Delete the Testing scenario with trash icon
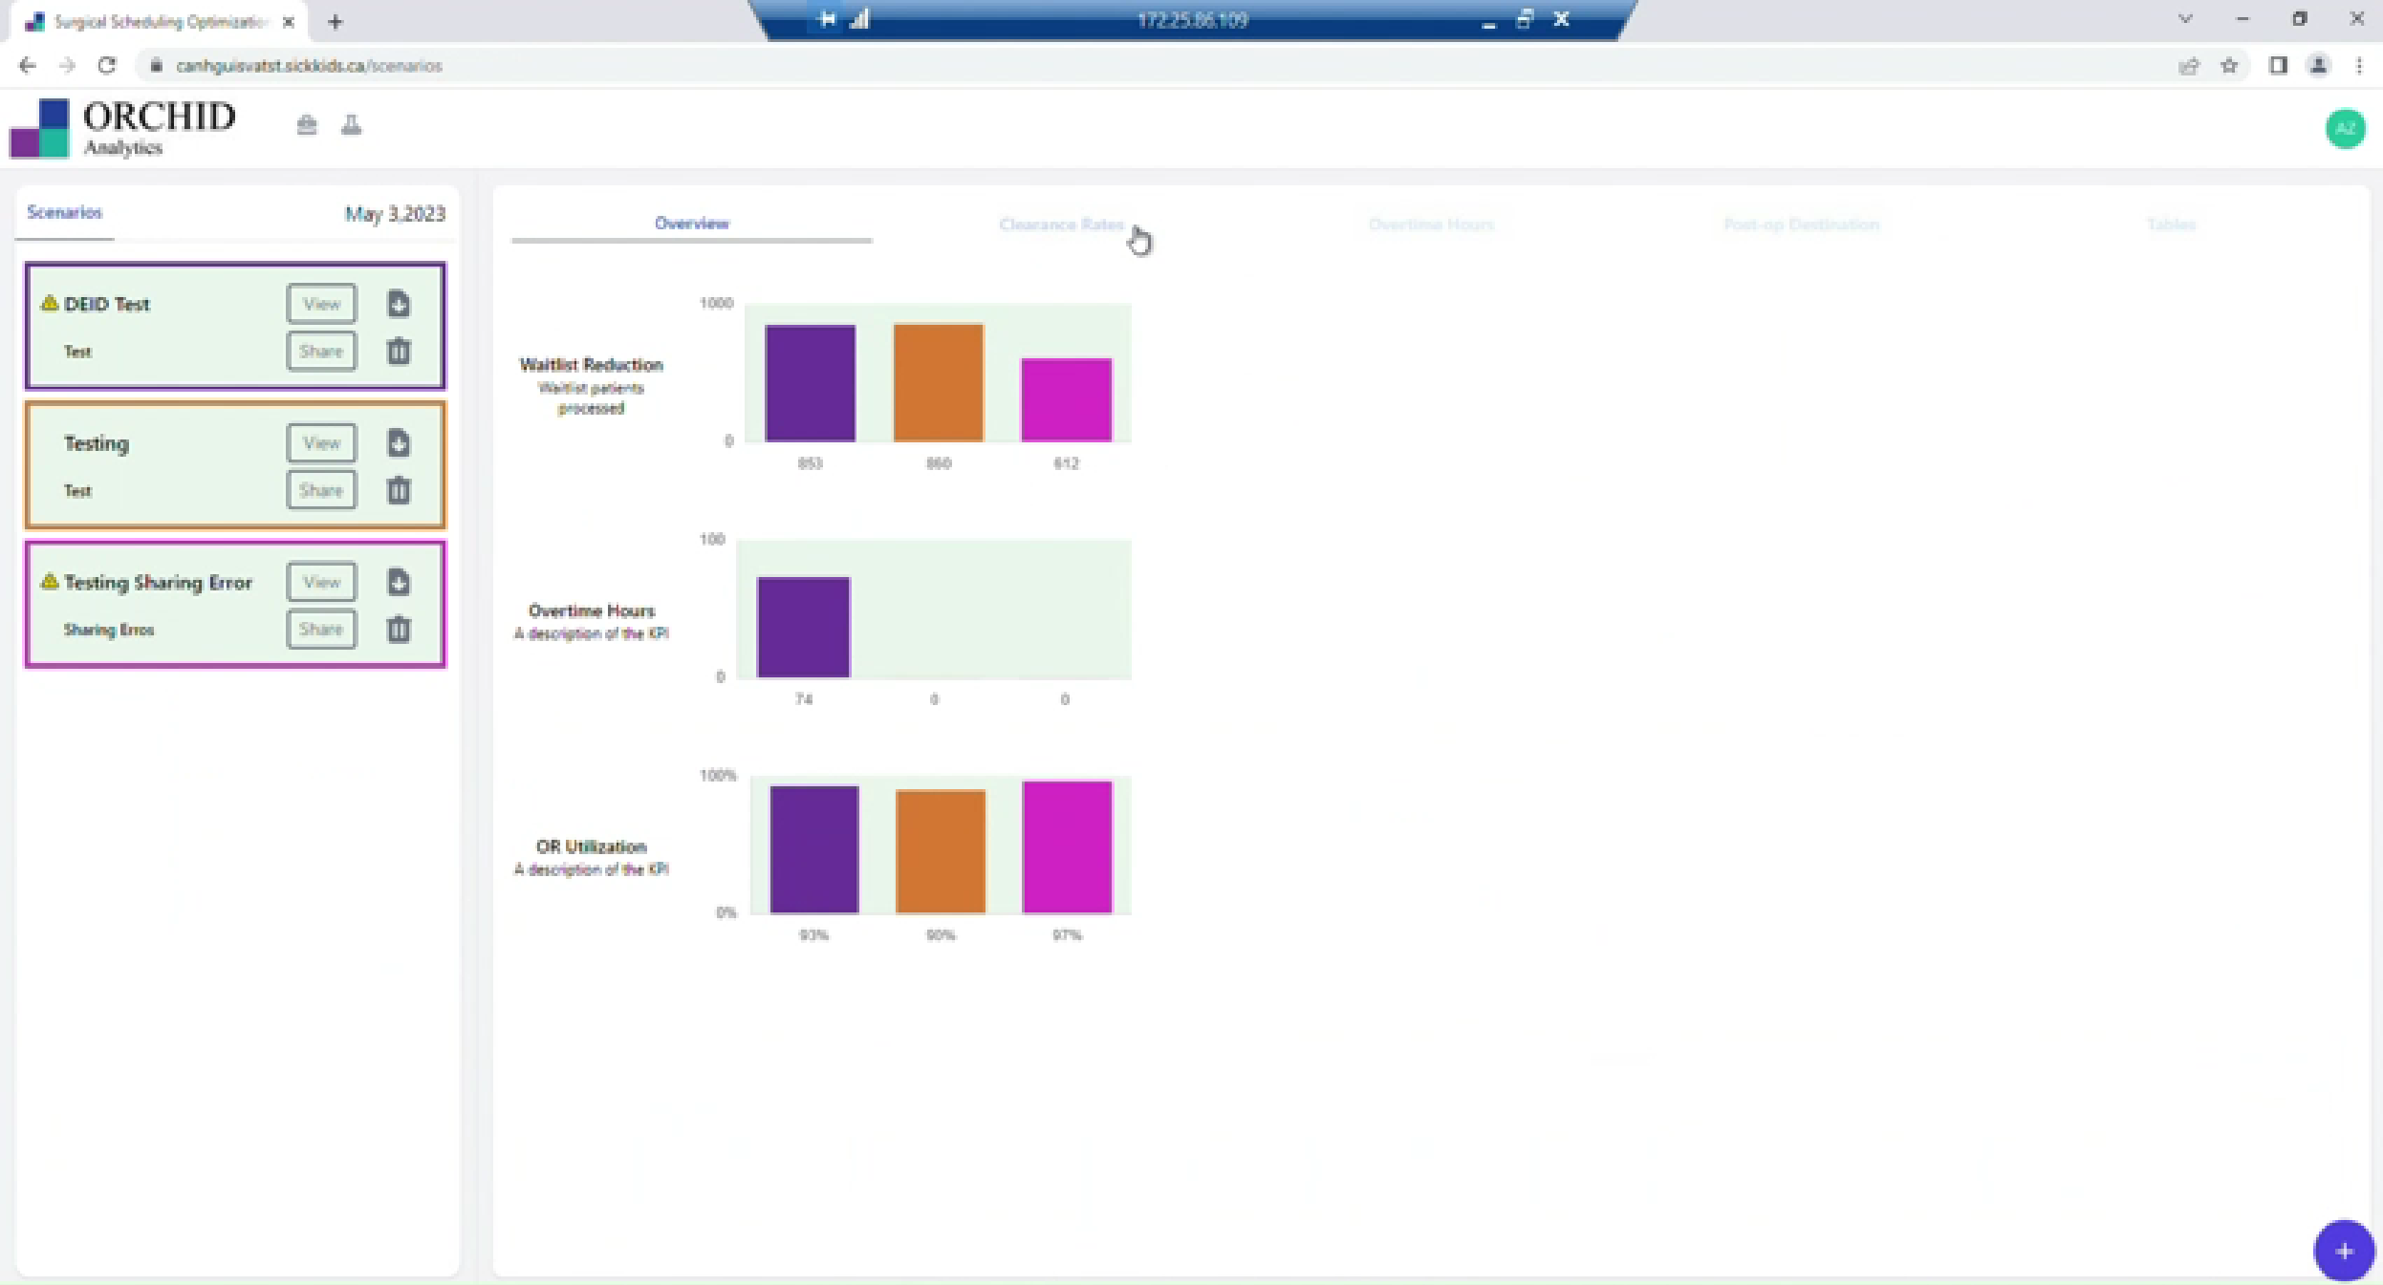This screenshot has width=2383, height=1285. pos(399,490)
